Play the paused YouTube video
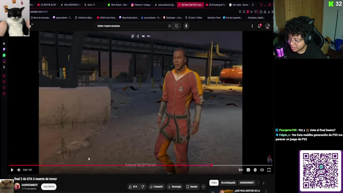 coord(12,170)
